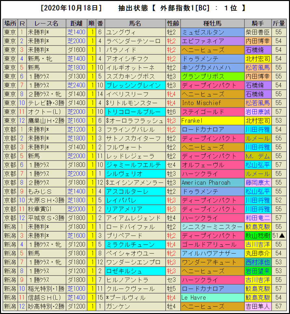Click the green 秋山稔樹 jockey cell
Screen dimensions: 290x314
coord(257,236)
